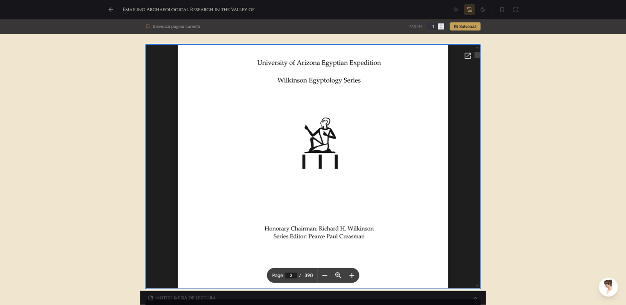Switch to the dark moon theme
The image size is (626, 305).
483,9
